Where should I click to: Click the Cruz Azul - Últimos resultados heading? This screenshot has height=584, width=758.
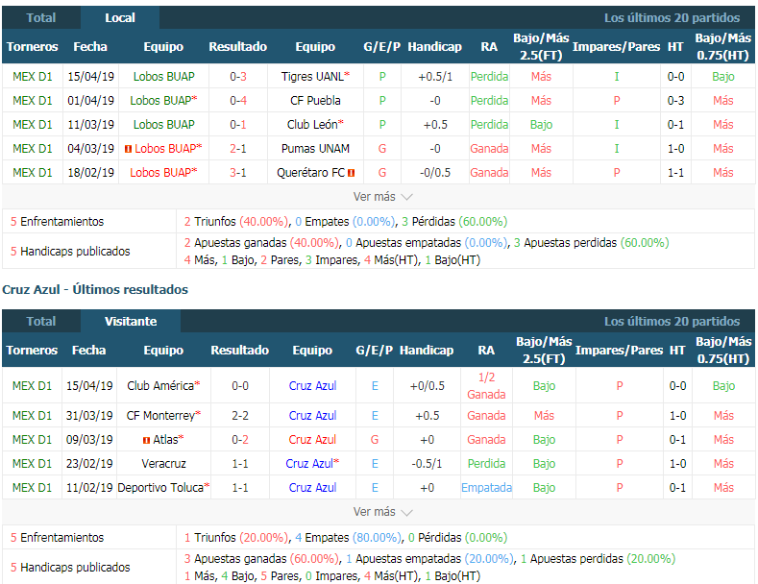pyautogui.click(x=95, y=289)
